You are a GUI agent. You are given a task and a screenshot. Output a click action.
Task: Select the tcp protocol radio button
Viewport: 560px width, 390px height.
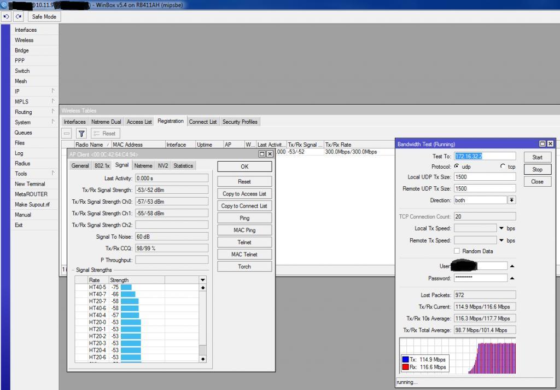[503, 167]
